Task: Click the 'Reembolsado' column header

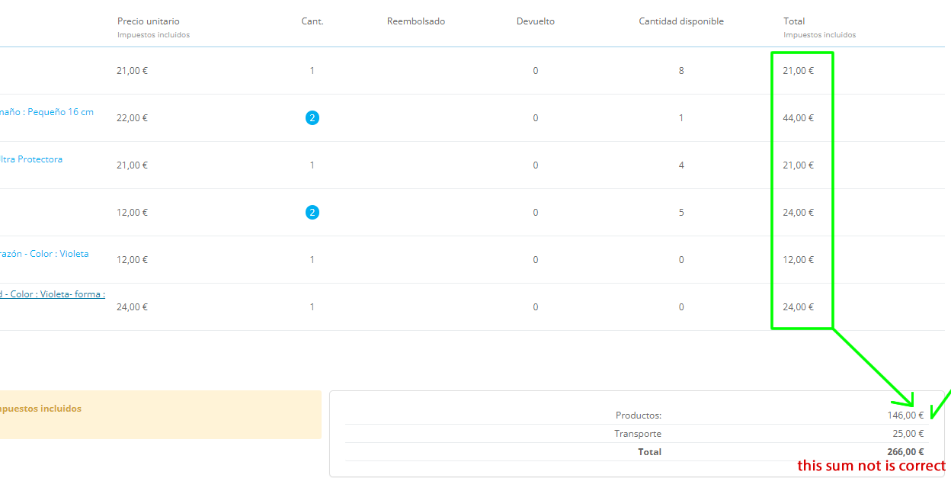Action: (416, 21)
